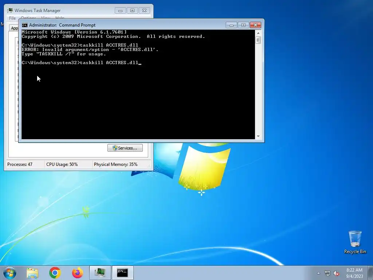
Task: Click the Type "TASKKILL /?" for usage line
Action: [x=64, y=54]
